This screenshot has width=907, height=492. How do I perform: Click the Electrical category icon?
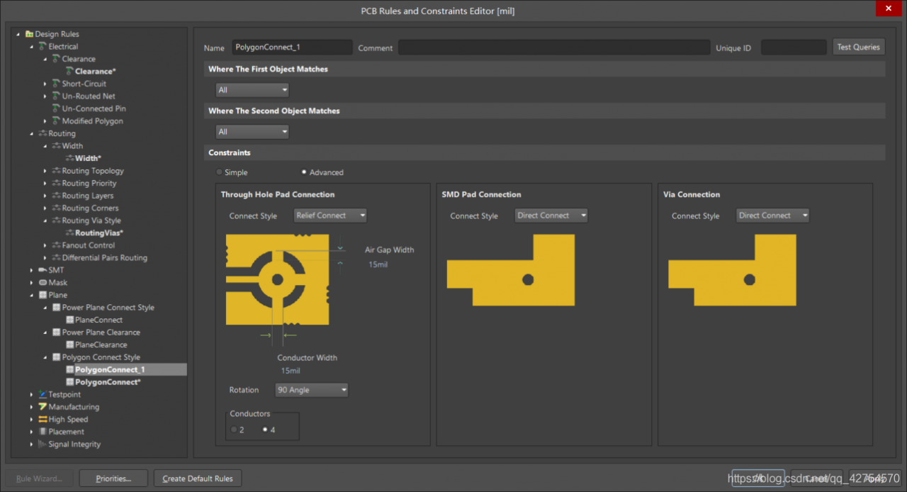coord(43,47)
